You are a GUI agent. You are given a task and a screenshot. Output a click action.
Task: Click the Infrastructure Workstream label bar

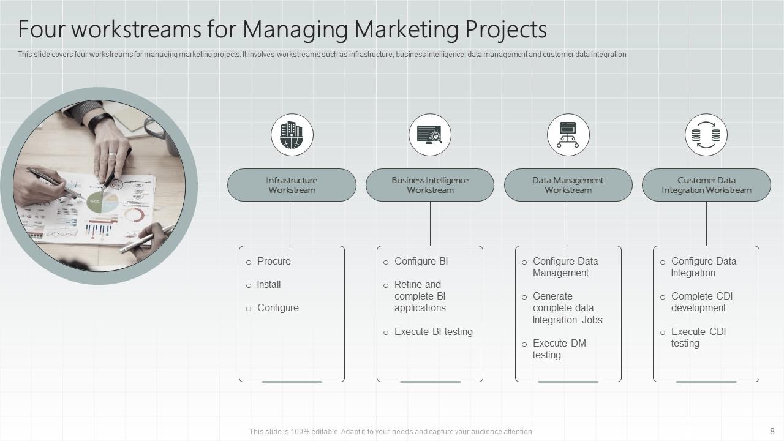[x=292, y=185]
